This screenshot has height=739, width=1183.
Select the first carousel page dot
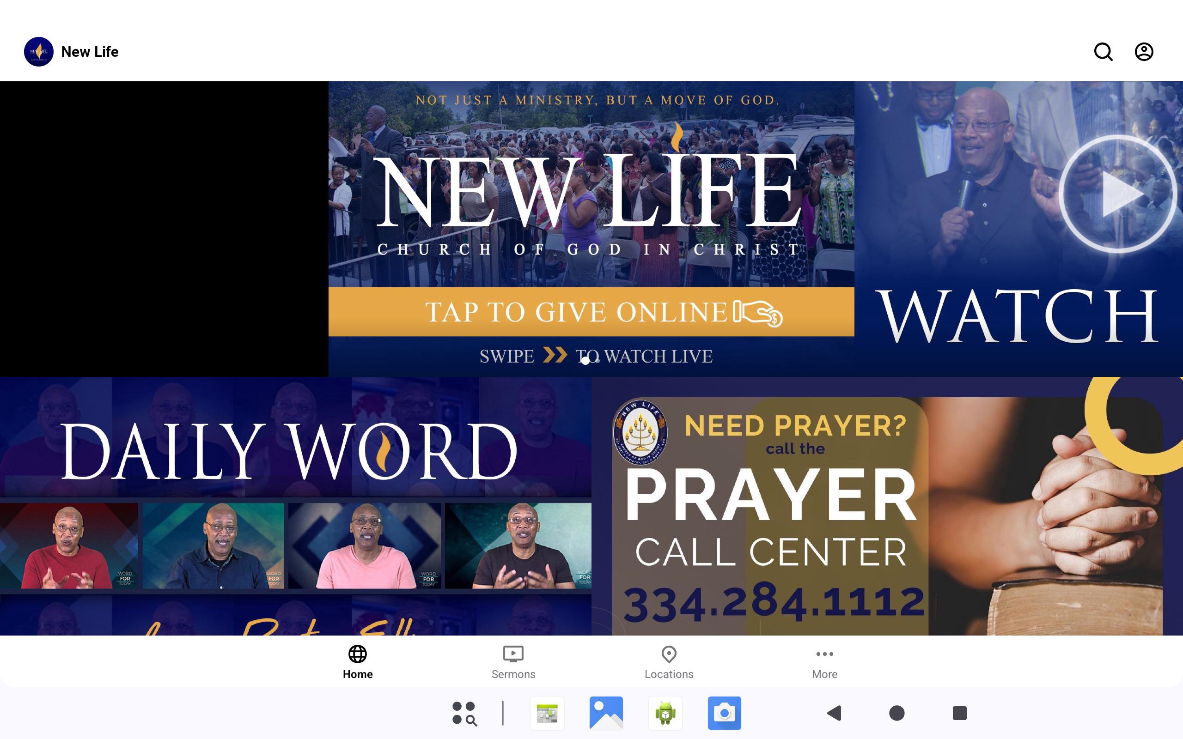pos(585,361)
